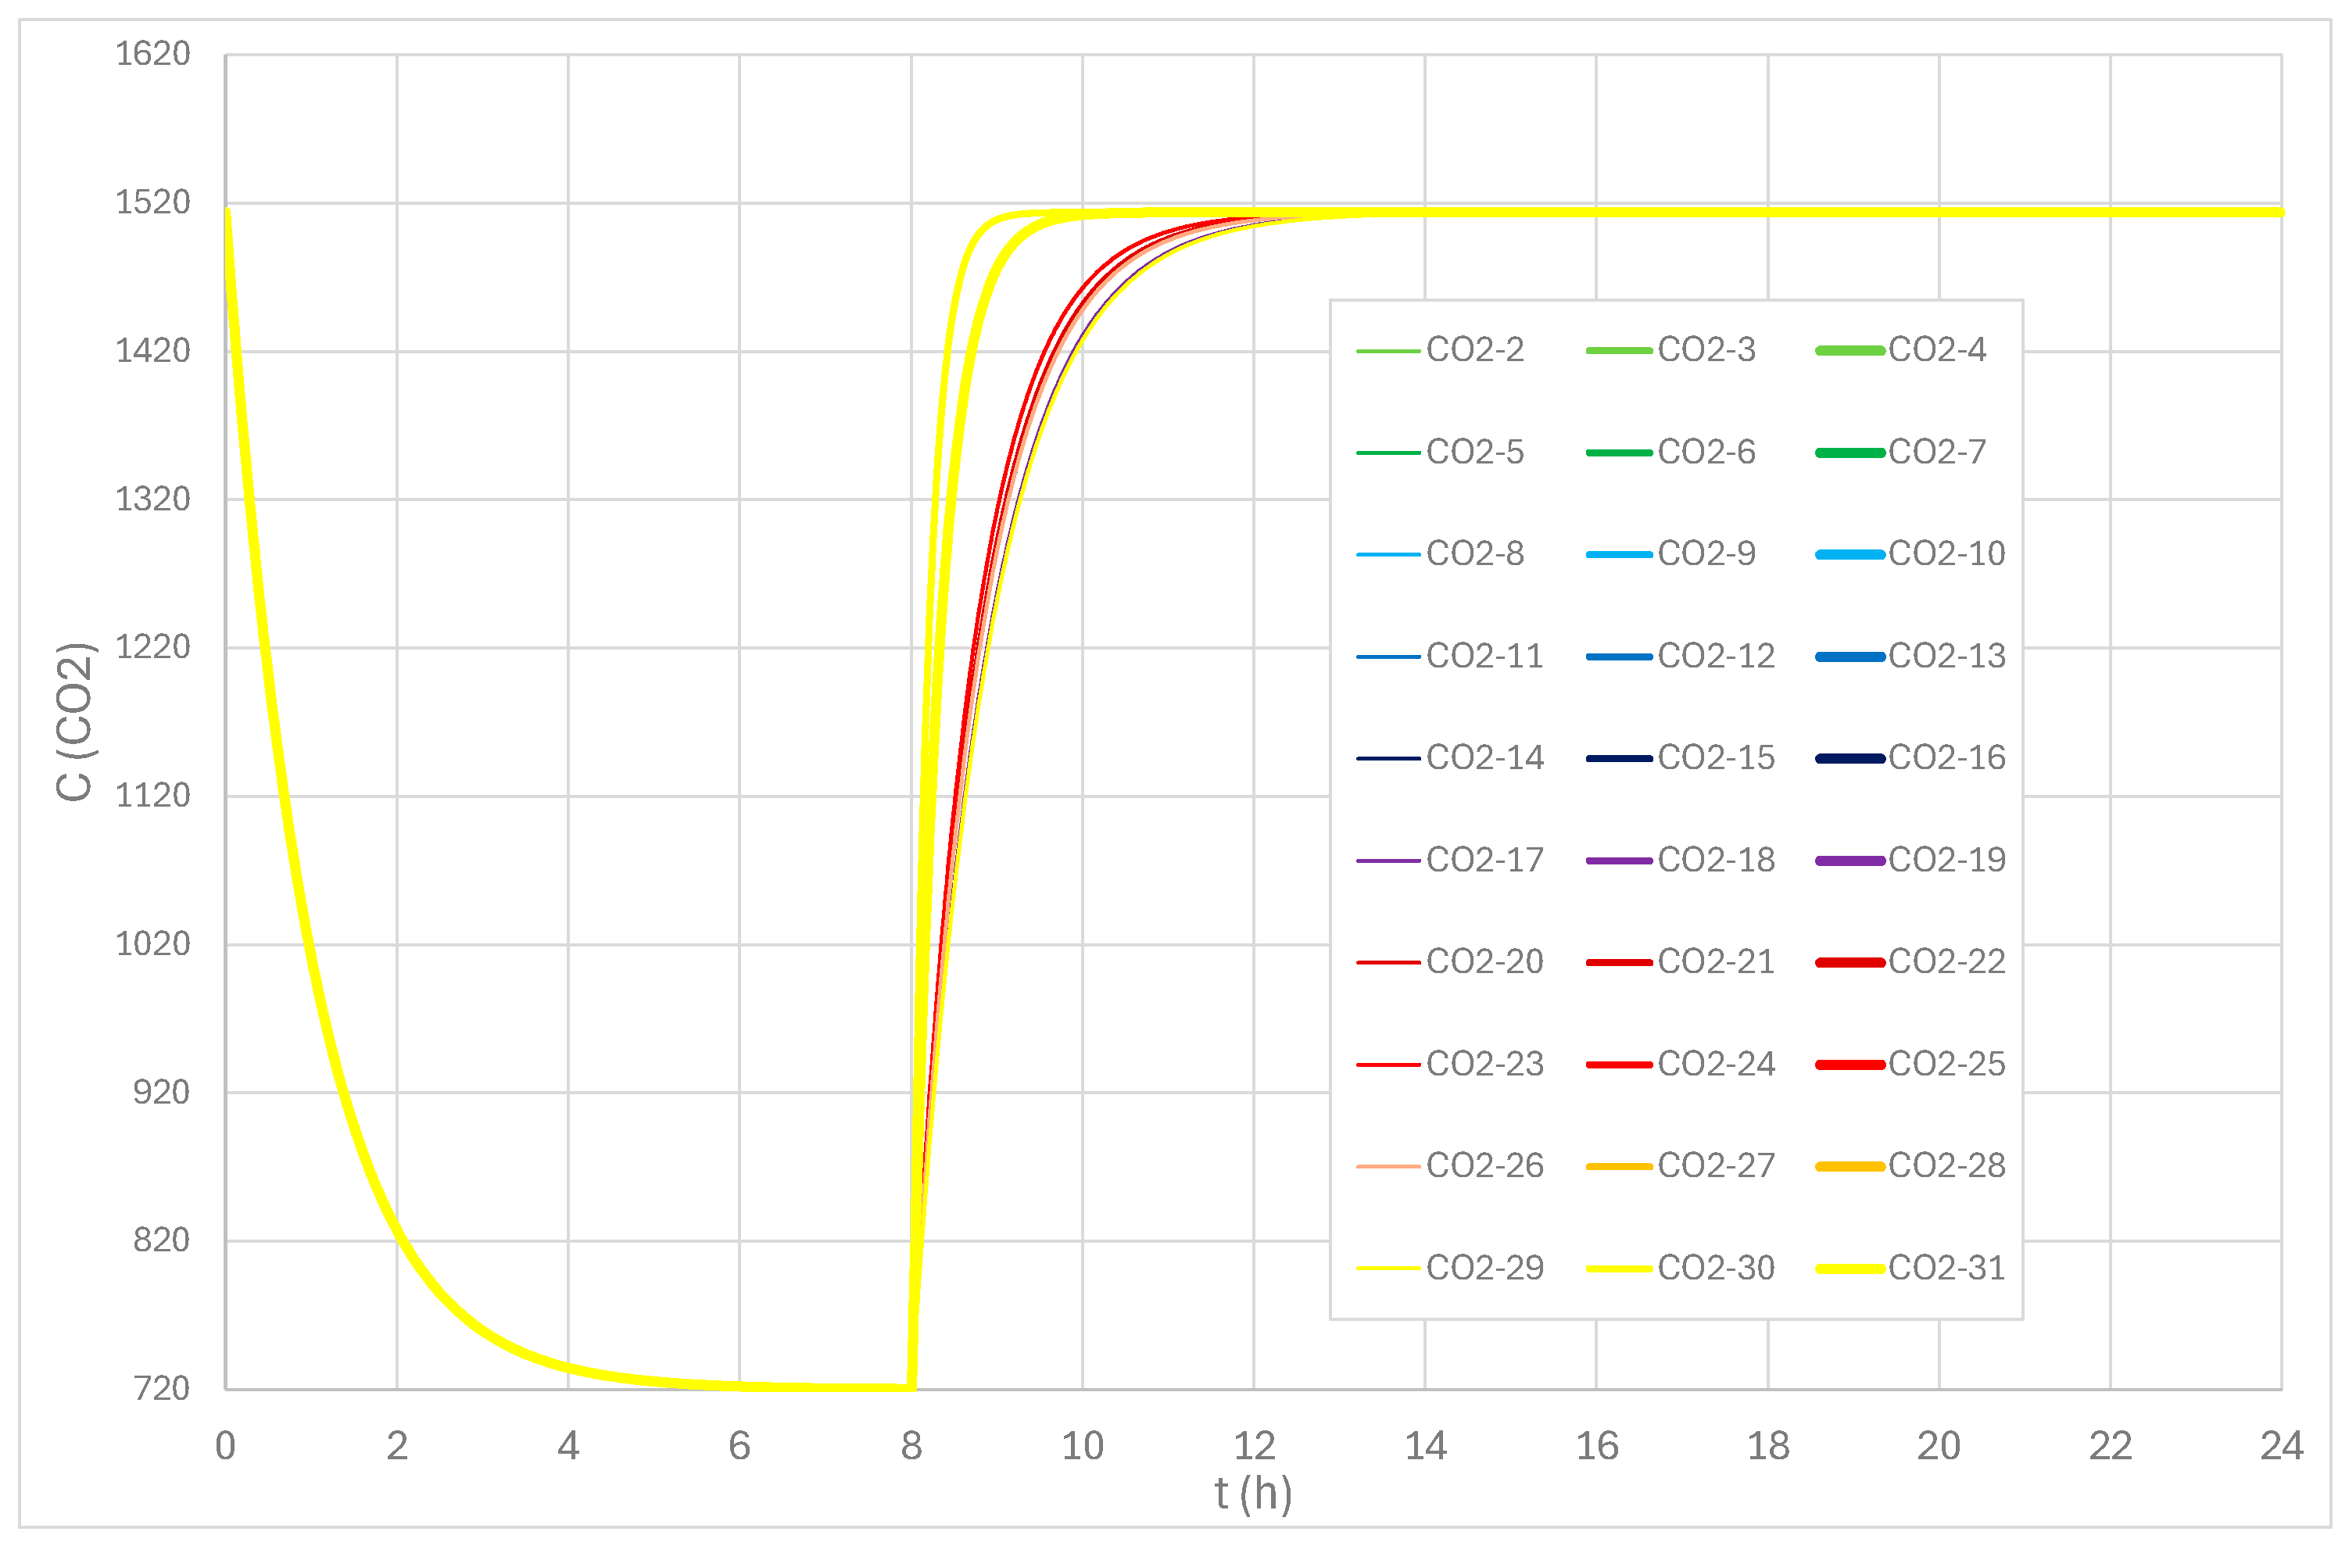This screenshot has width=2349, height=1546.
Task: Click the 12 x-axis tick label
Action: [x=1254, y=1448]
